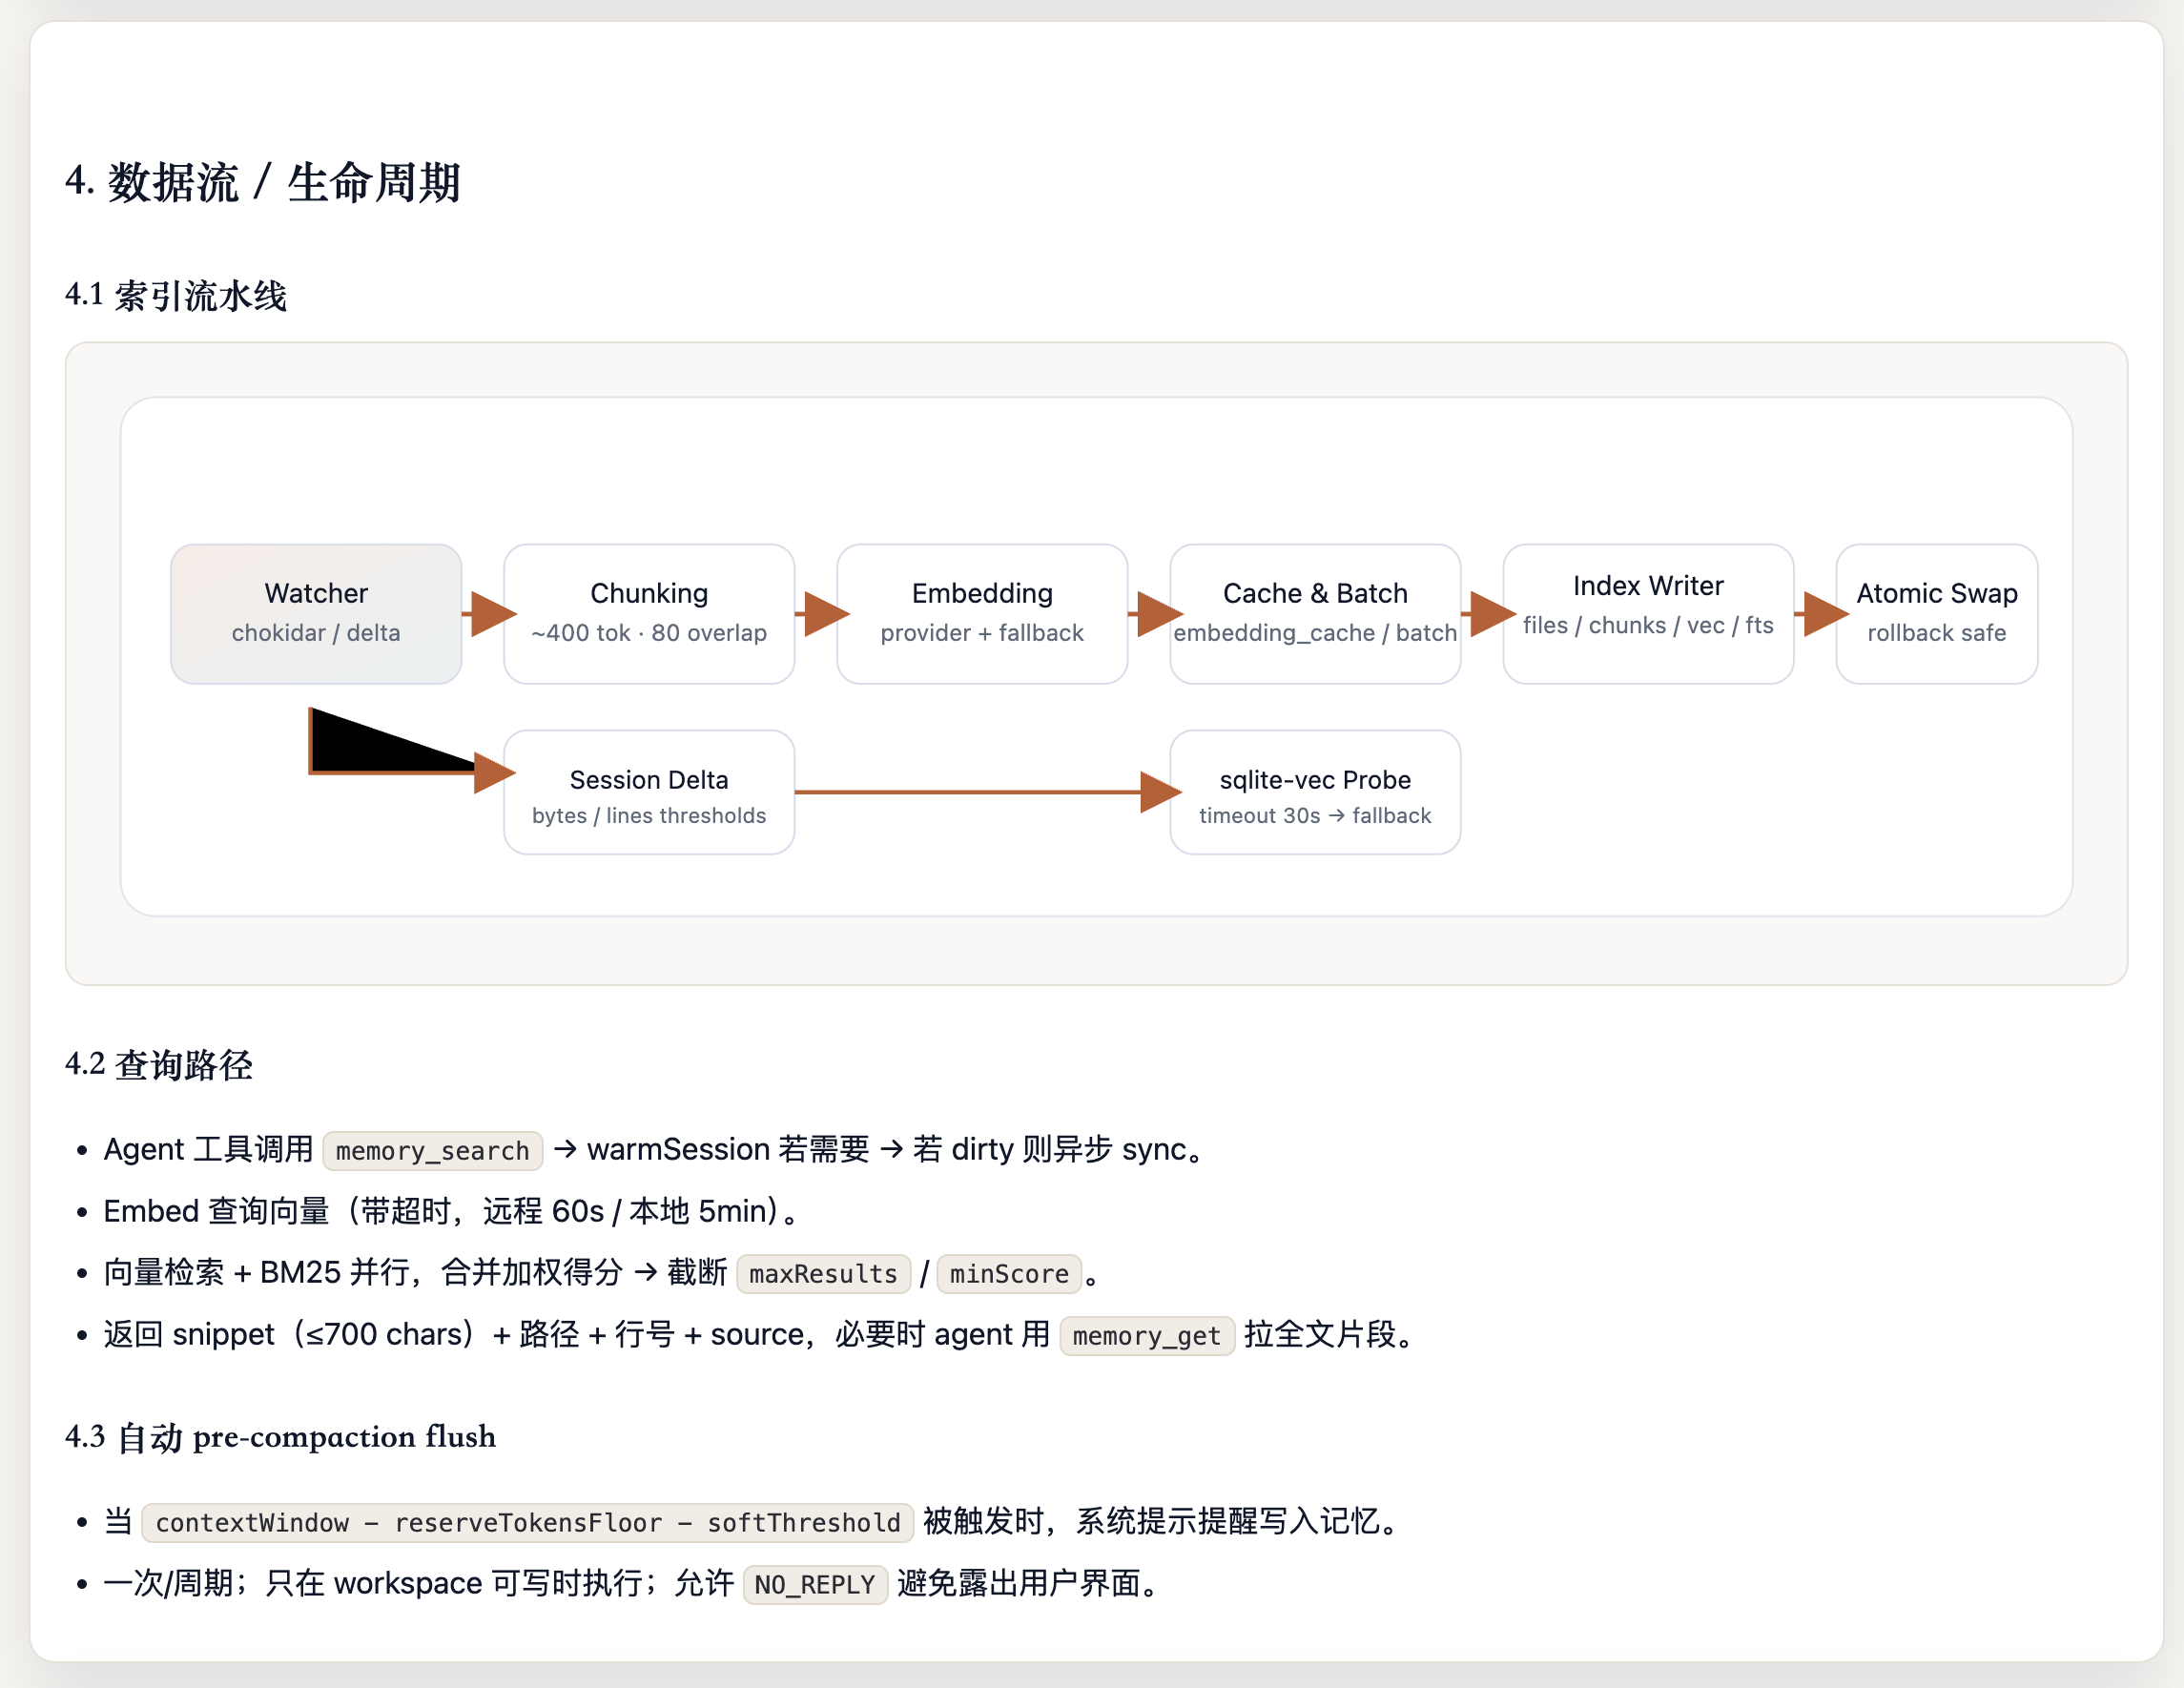
Task: Click the Embedding provider fallback node
Action: click(x=982, y=613)
